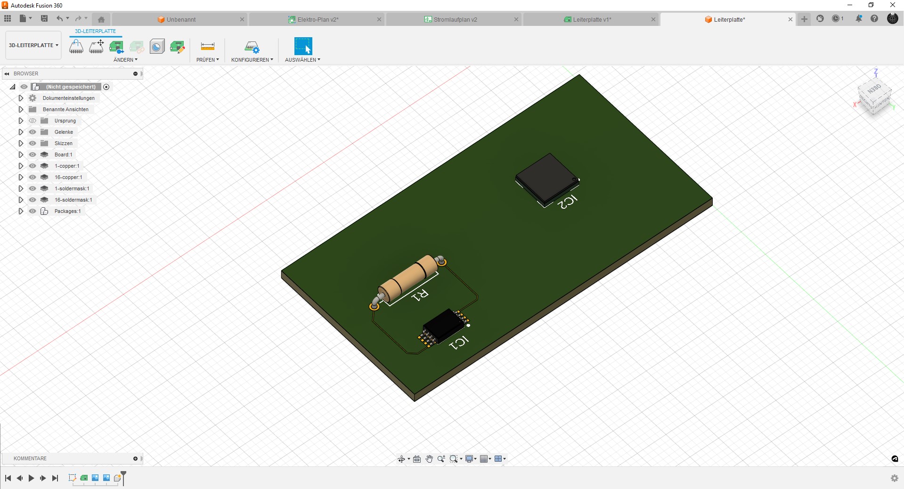Screen dimensions: 904x489
Task: Open the notifications bell icon
Action: click(859, 18)
